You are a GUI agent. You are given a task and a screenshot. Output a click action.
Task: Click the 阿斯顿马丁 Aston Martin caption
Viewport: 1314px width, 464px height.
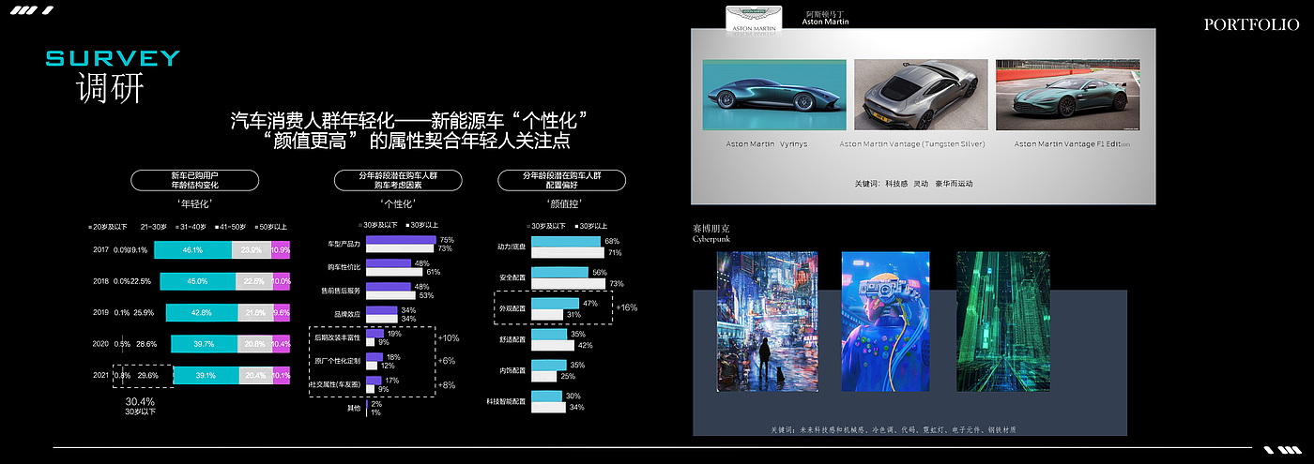point(826,17)
